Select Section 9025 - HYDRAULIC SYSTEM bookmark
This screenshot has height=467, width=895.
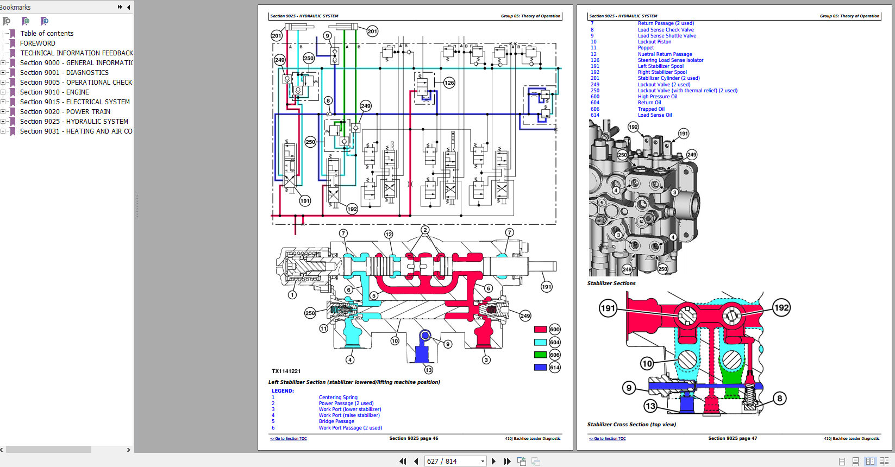coord(74,122)
